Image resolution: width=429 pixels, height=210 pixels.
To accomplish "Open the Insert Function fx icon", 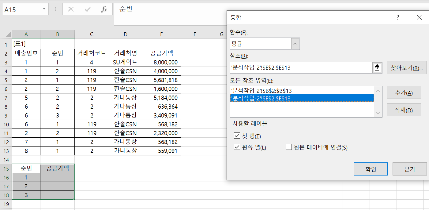I will tap(104, 9).
